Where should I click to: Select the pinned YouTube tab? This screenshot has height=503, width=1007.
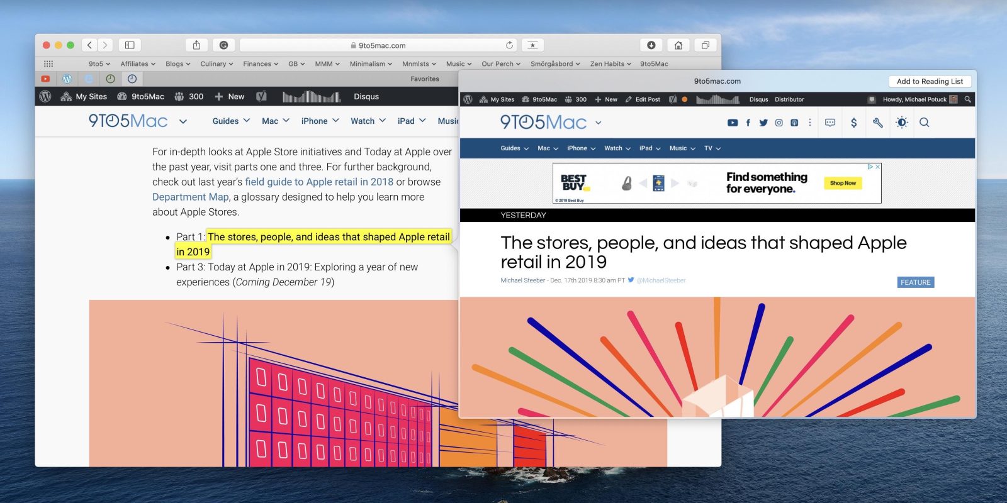(x=45, y=79)
